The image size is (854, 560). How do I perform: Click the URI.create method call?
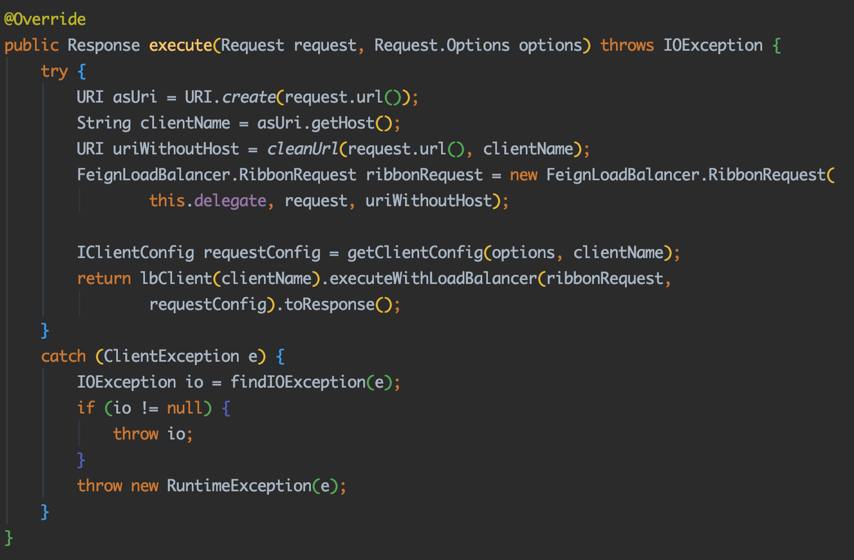(x=230, y=97)
